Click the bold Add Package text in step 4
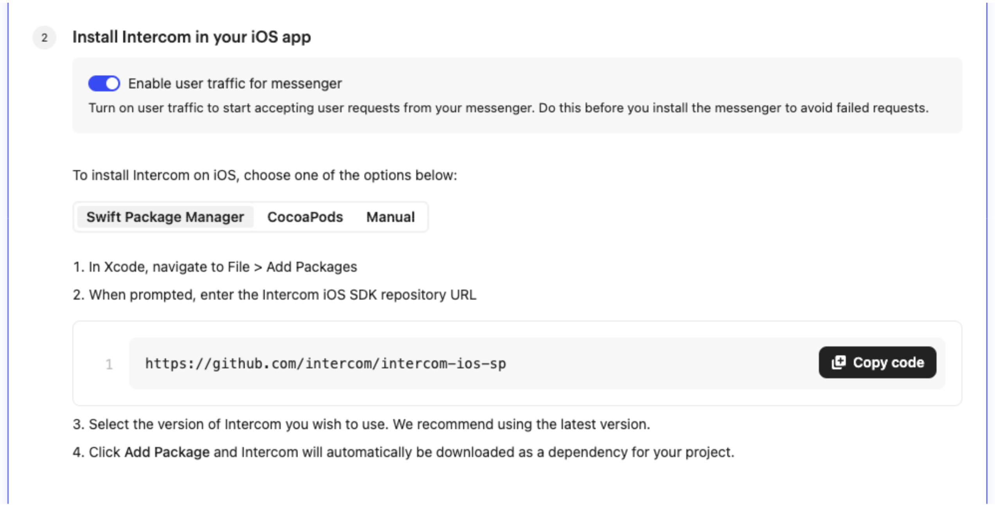 click(x=167, y=452)
